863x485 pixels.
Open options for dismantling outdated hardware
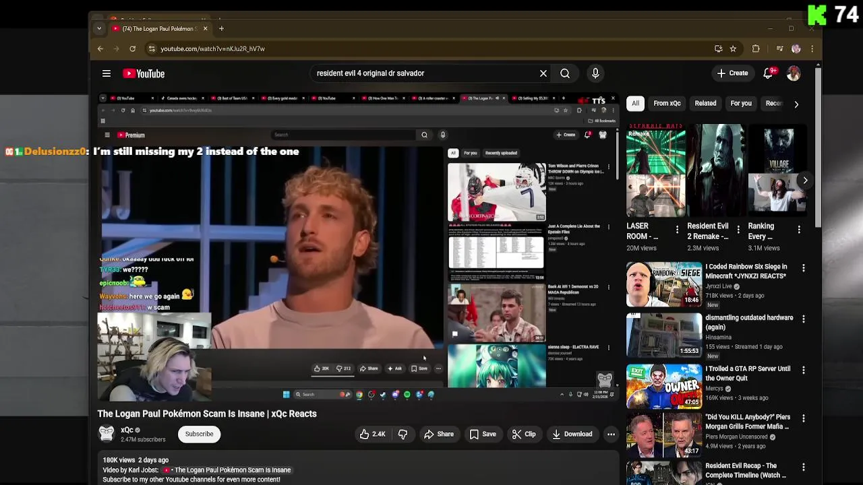[x=803, y=319]
